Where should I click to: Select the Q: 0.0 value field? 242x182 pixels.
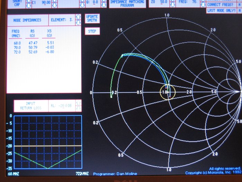point(95,2)
